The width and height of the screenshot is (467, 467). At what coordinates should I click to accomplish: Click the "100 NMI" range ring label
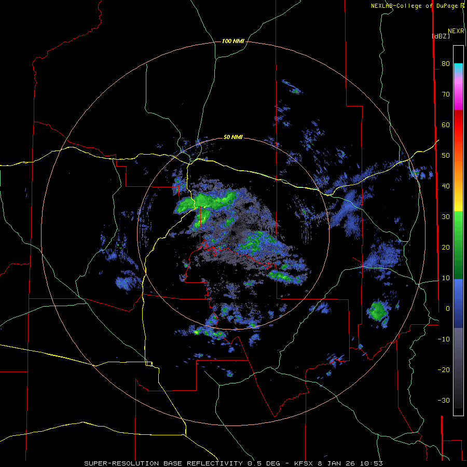pyautogui.click(x=233, y=41)
